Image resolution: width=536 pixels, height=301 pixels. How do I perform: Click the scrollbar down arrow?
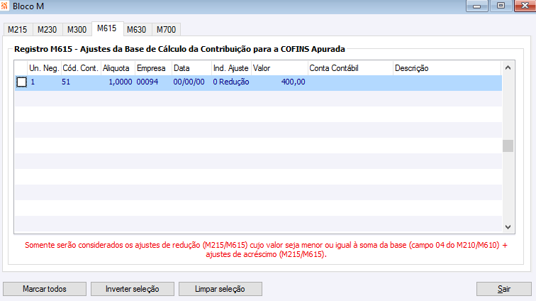tap(508, 227)
